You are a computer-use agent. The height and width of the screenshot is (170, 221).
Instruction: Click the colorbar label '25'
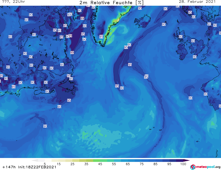coord(72,164)
